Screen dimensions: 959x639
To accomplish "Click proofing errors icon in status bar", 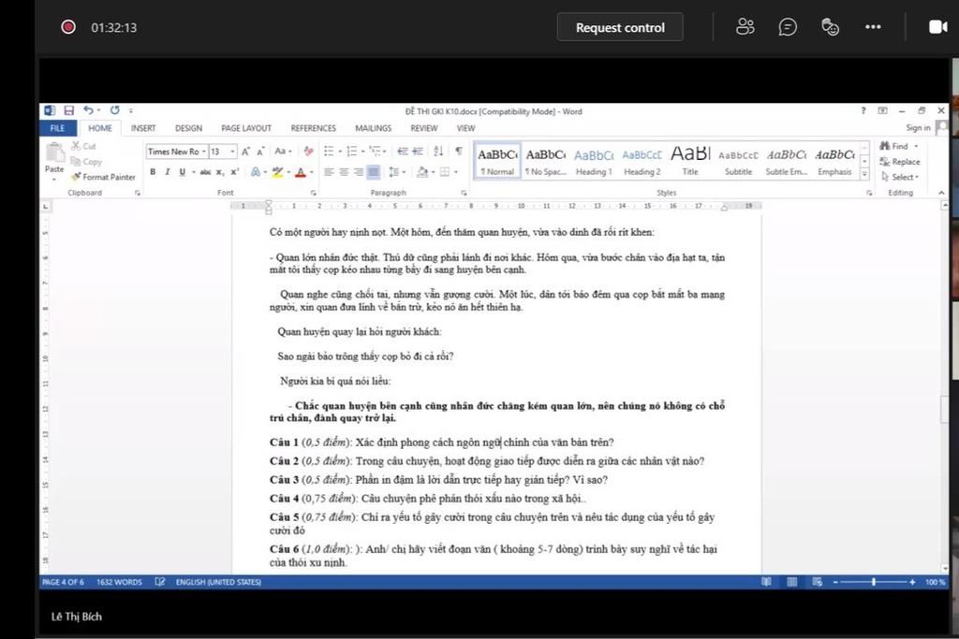I will click(159, 582).
